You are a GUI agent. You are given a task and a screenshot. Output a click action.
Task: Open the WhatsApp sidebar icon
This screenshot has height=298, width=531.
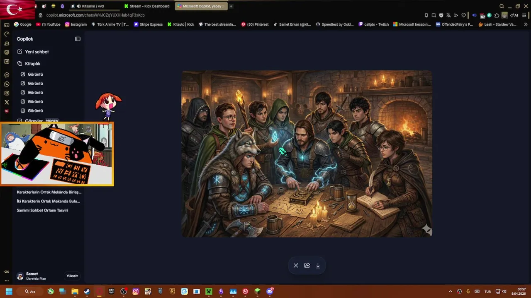coord(7,84)
